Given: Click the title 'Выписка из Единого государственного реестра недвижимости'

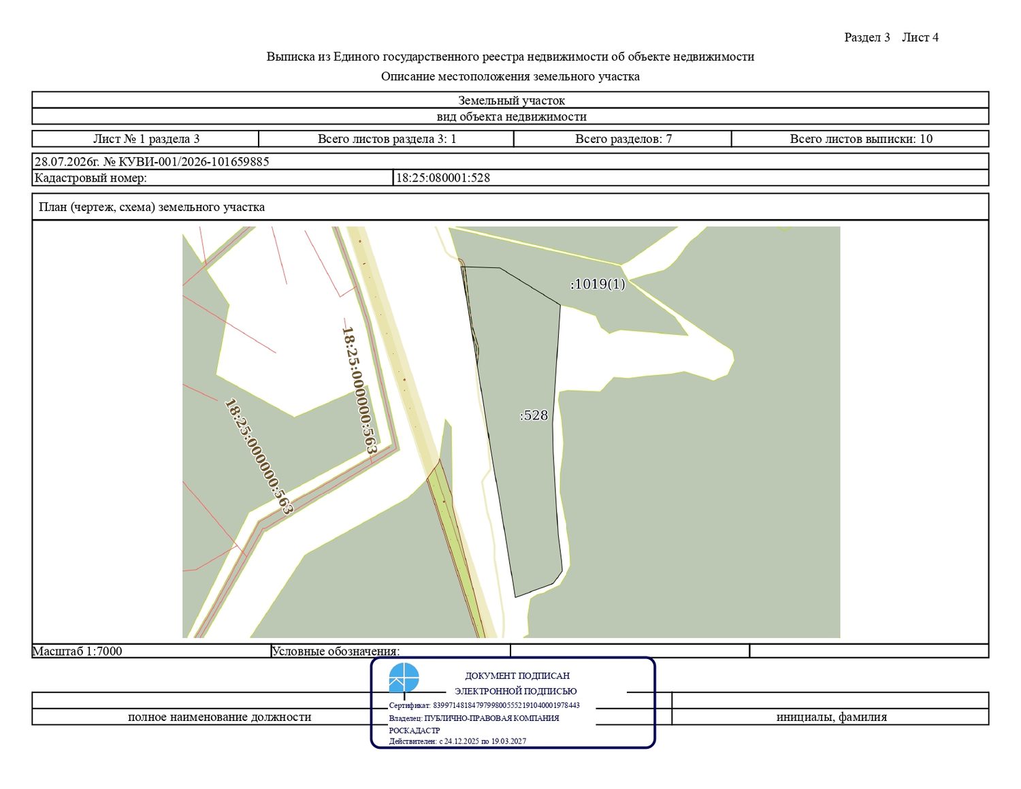Looking at the screenshot, I should tap(510, 57).
